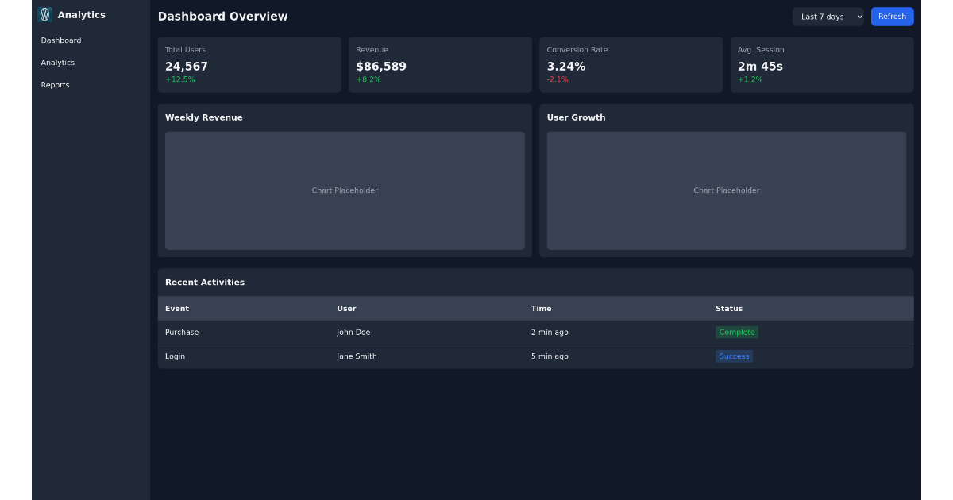Click the Refresh button

892,17
